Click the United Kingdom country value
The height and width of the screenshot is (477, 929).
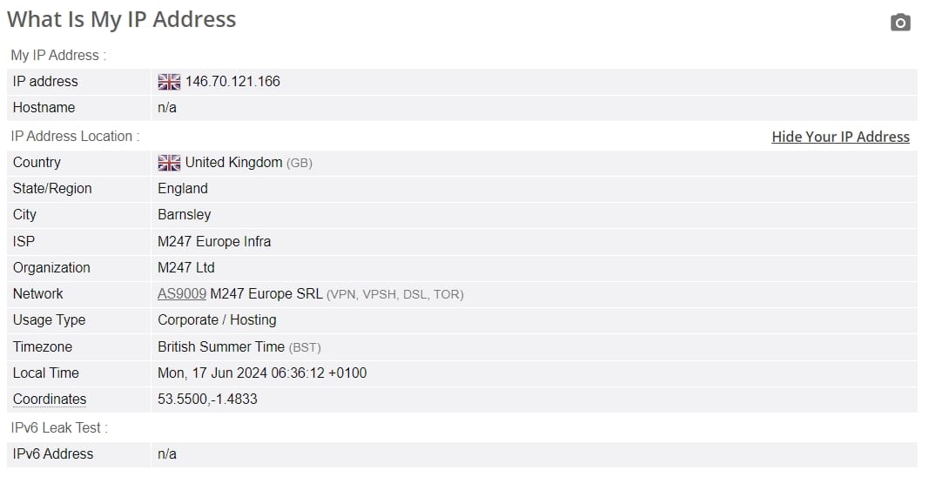pyautogui.click(x=233, y=163)
